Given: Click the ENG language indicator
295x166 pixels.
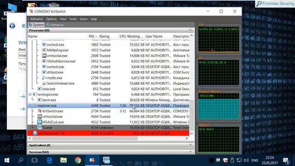Looking at the screenshot, I should tap(255, 160).
